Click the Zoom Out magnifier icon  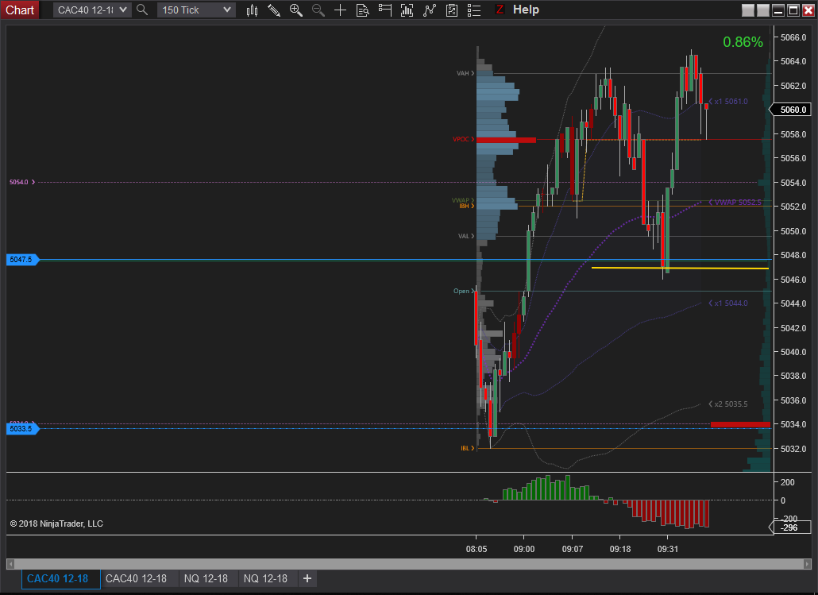pos(318,10)
